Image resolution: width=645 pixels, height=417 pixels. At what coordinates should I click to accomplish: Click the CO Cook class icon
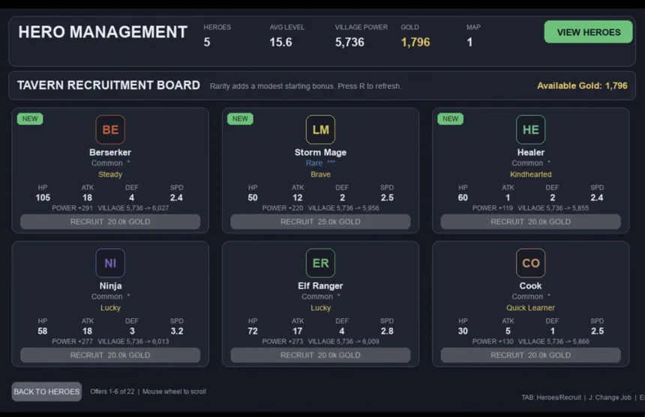coord(531,263)
